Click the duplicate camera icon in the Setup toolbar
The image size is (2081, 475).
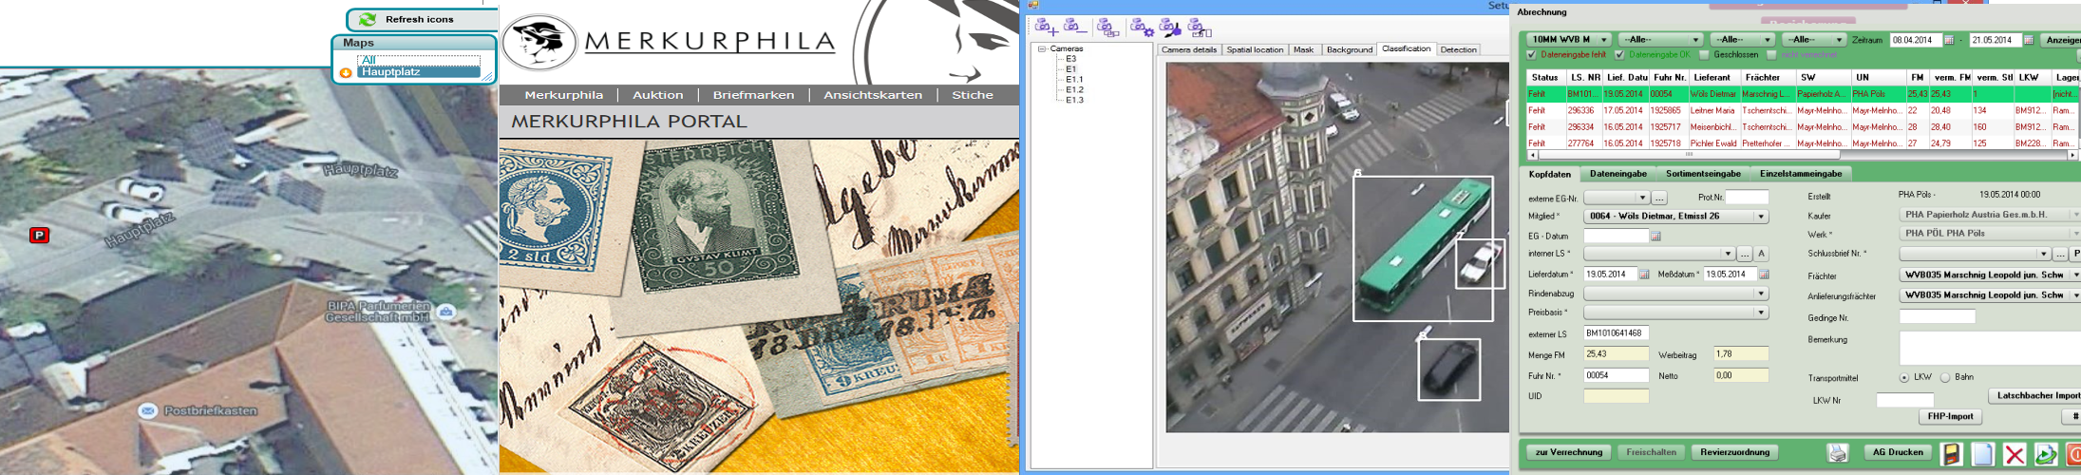[1107, 28]
